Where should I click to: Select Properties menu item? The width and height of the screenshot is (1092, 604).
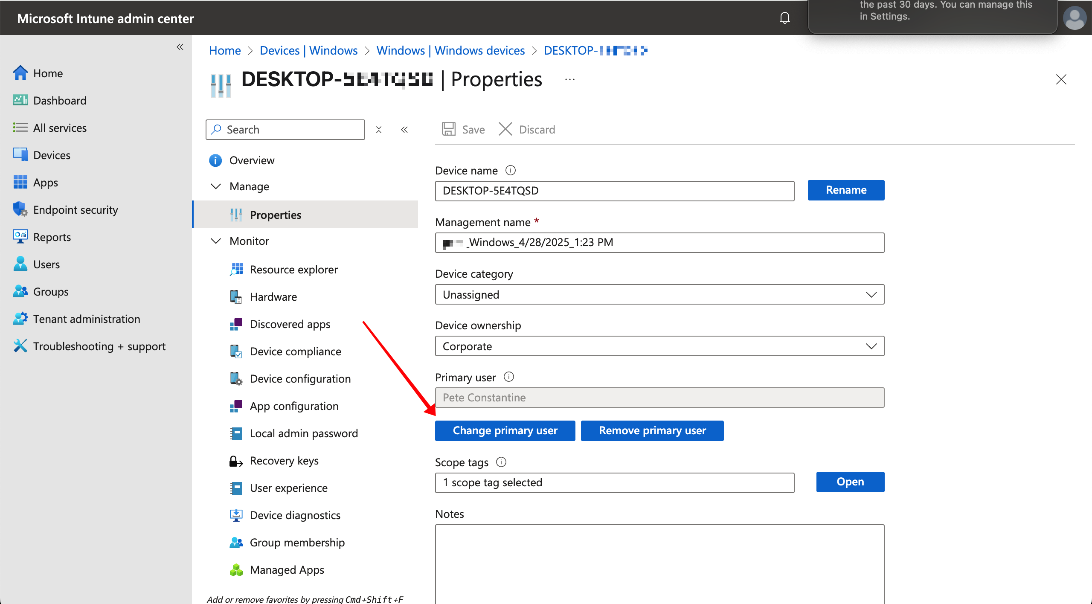(305, 215)
